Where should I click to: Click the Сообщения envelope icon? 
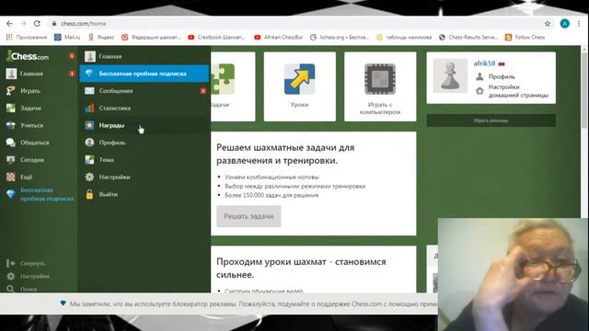pos(89,91)
